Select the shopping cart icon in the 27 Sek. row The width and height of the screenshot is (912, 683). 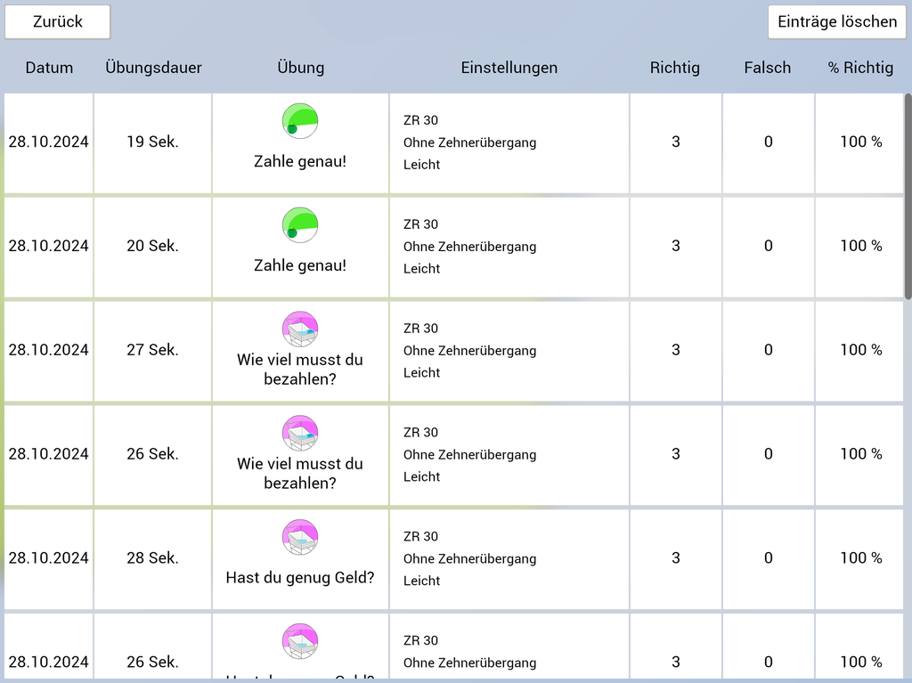pyautogui.click(x=300, y=329)
